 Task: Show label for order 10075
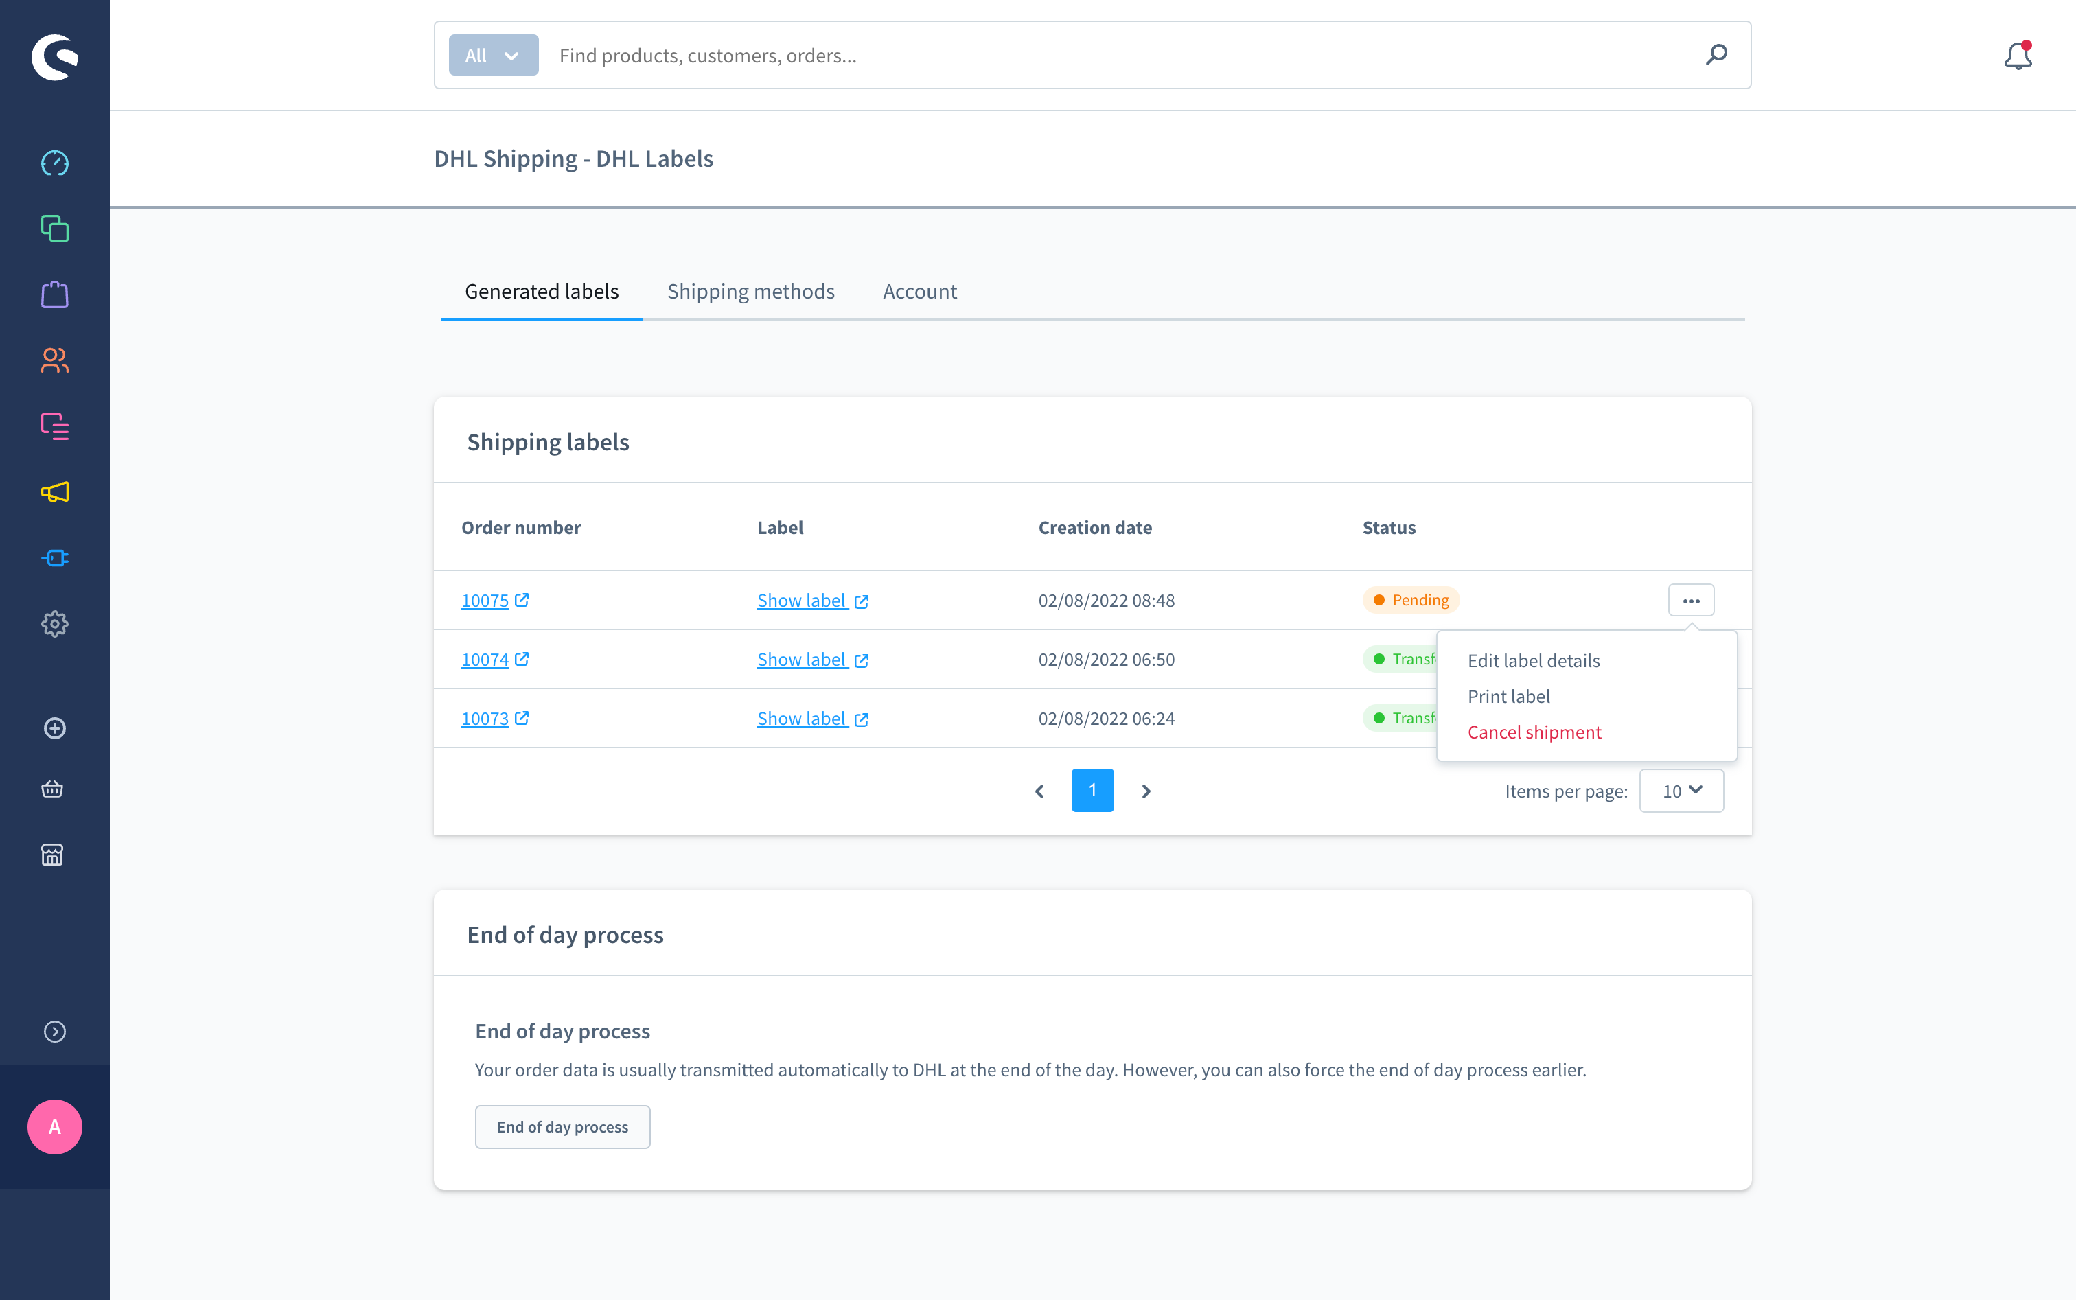[813, 600]
